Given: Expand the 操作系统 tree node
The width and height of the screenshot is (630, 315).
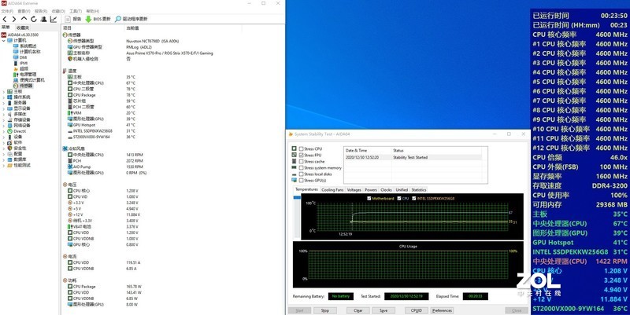Looking at the screenshot, I should point(3,97).
